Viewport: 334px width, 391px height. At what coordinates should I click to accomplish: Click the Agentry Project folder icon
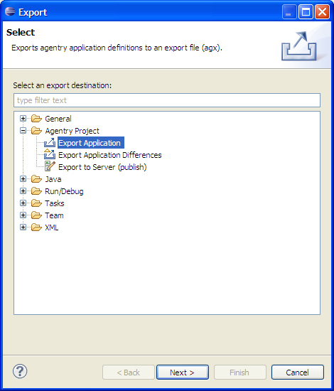pyautogui.click(x=36, y=131)
